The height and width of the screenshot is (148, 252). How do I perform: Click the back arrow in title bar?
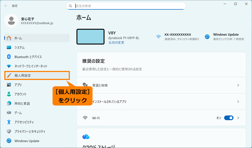[x=6, y=6]
